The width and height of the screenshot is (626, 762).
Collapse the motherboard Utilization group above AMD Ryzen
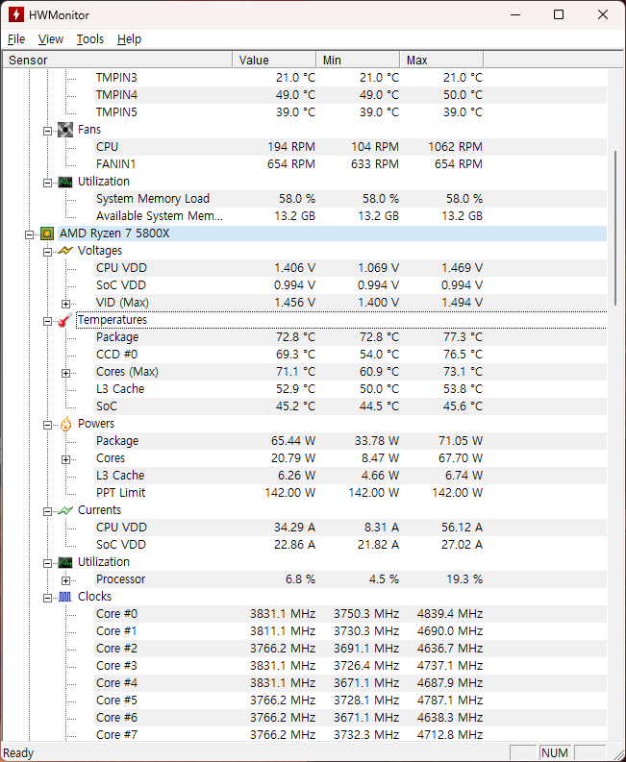pyautogui.click(x=47, y=183)
